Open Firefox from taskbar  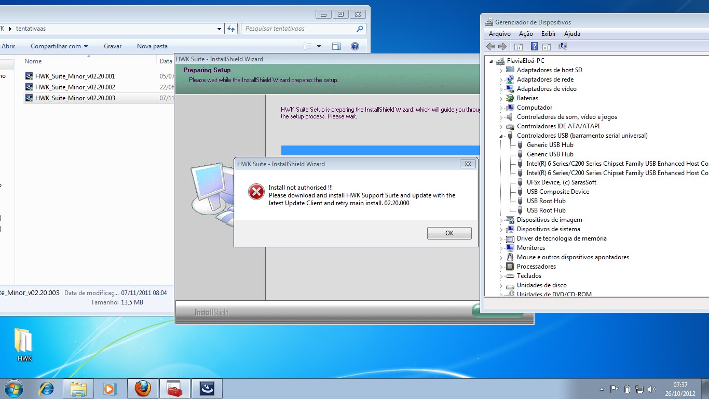[x=143, y=389]
